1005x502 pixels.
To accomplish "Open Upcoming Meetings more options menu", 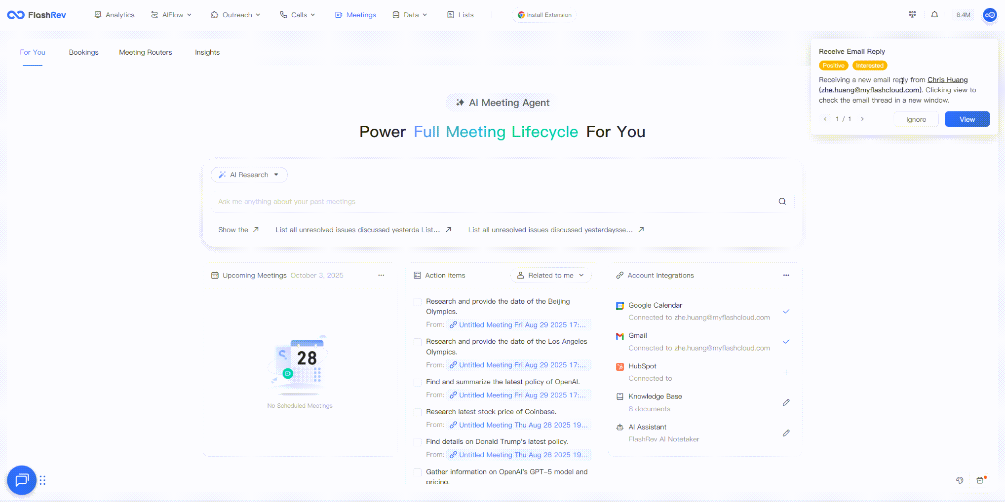I will pyautogui.click(x=381, y=275).
